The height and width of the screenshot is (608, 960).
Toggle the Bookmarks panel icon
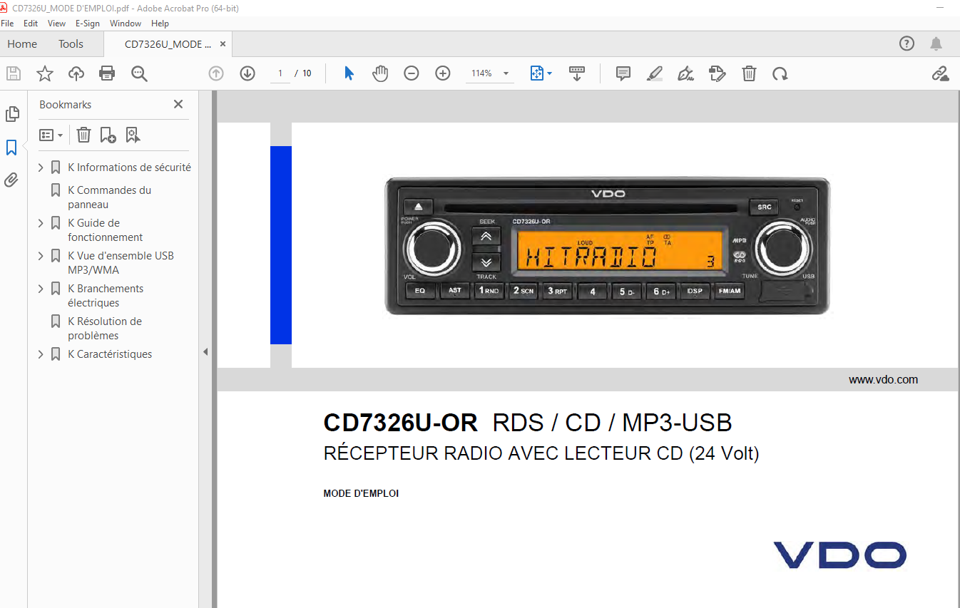click(x=11, y=148)
